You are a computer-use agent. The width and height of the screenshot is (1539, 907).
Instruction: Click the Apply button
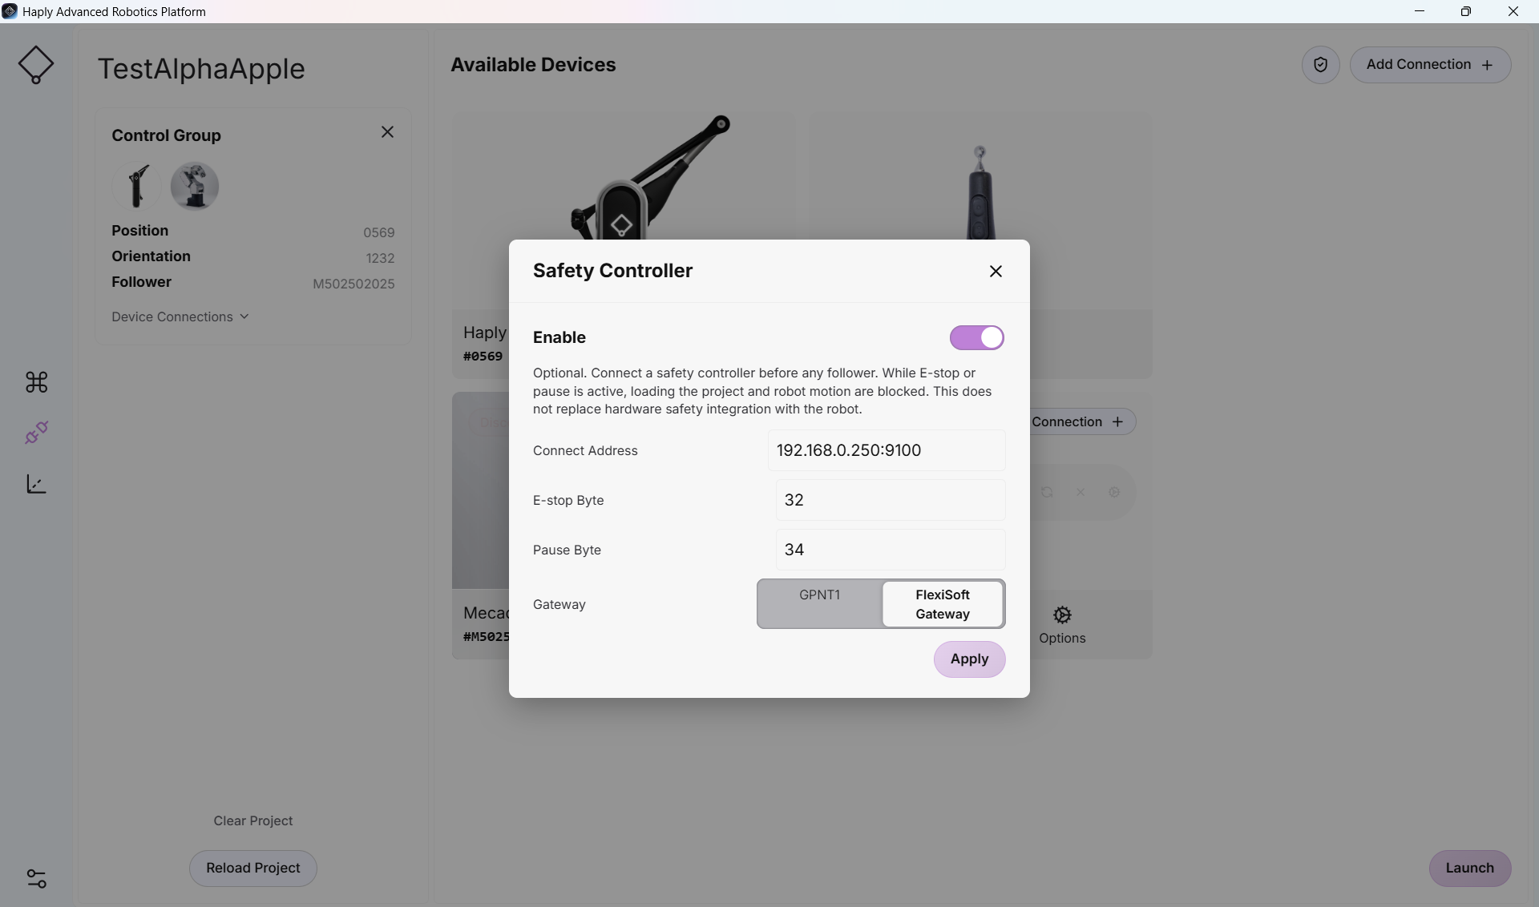(969, 659)
